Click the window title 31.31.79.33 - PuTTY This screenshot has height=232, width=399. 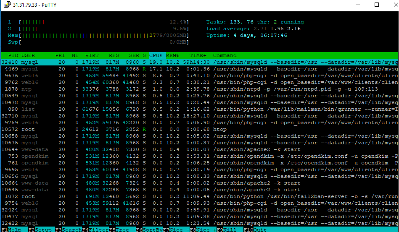[34, 5]
